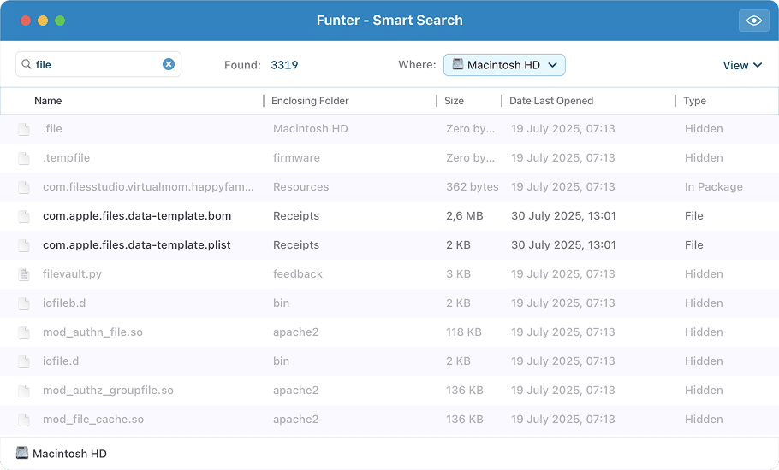The height and width of the screenshot is (470, 779).
Task: Close the Funter window with red button
Action: [x=26, y=21]
